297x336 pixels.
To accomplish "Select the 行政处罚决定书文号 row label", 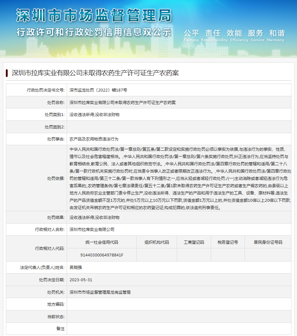I will pos(46,90).
